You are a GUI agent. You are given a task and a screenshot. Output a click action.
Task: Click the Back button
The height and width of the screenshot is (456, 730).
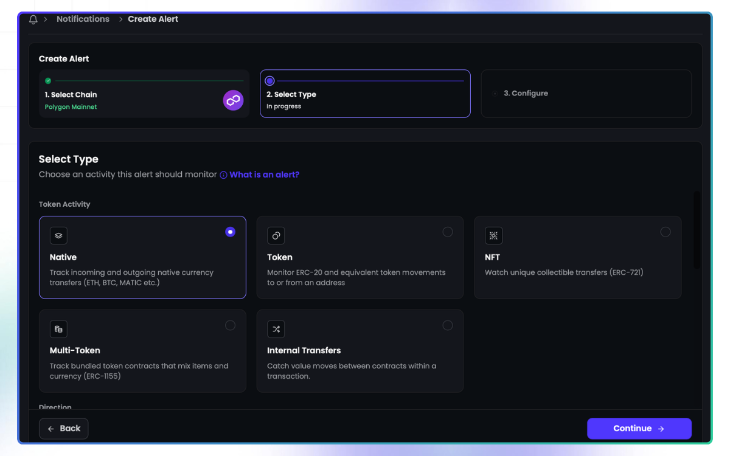pyautogui.click(x=64, y=429)
